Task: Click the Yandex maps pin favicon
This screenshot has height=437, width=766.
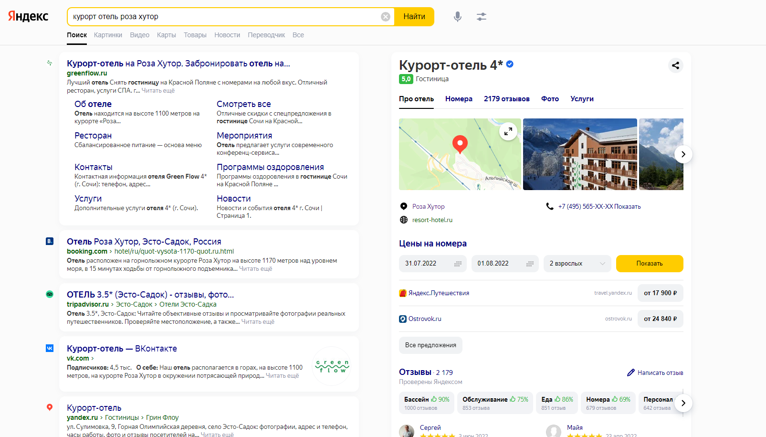Action: 50,407
